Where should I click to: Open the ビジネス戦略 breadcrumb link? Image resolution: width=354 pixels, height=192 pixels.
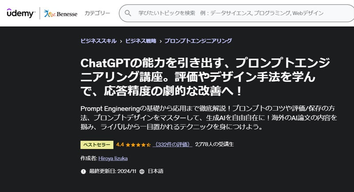pyautogui.click(x=141, y=41)
